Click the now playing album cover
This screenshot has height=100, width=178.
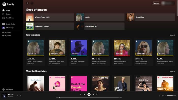pyautogui.click(x=4, y=96)
